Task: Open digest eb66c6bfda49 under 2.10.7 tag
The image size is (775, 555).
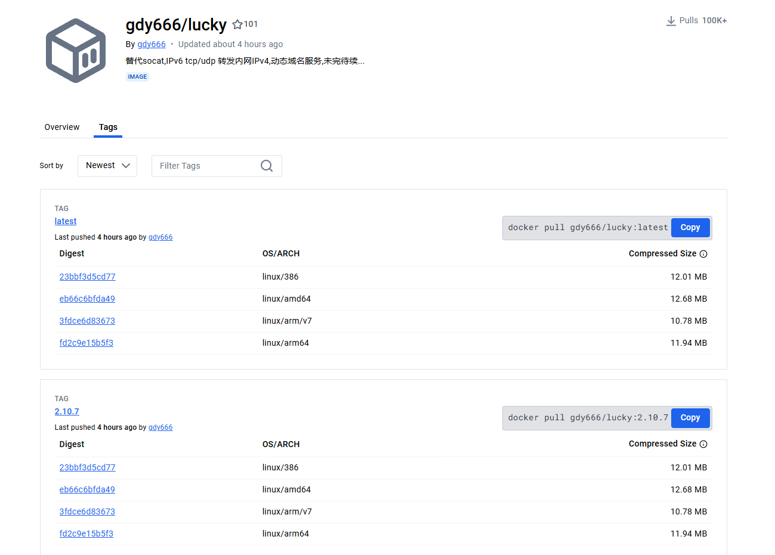Action: 87,489
